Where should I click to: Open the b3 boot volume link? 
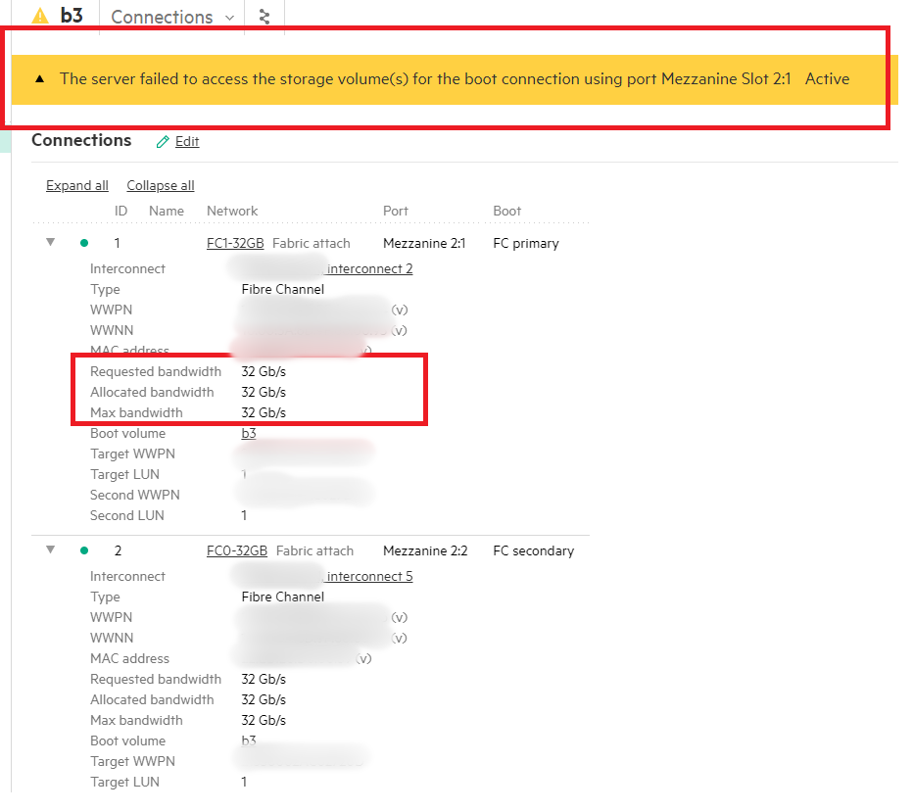click(x=246, y=433)
